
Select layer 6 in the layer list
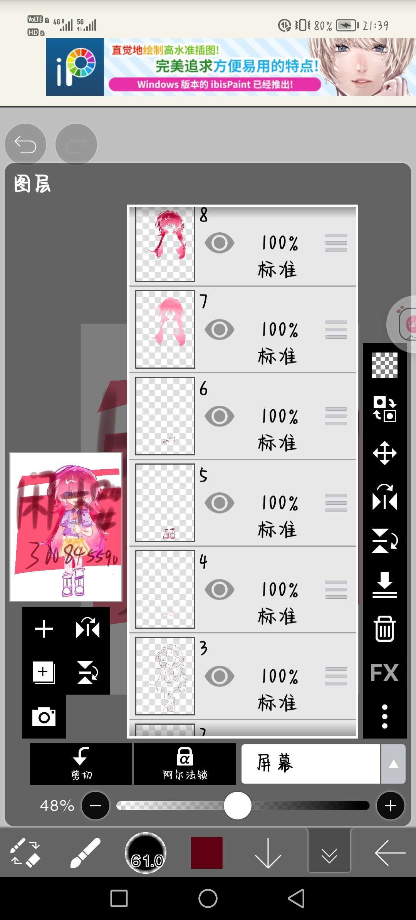[243, 416]
